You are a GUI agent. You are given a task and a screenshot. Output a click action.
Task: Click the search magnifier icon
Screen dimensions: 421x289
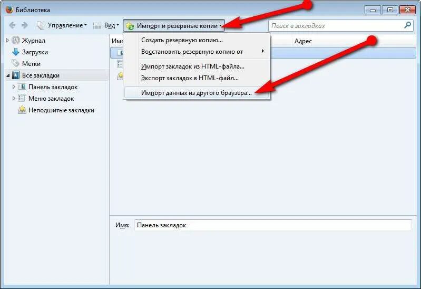408,25
